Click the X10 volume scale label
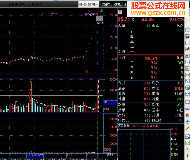190x160 pixels. click(x=106, y=109)
